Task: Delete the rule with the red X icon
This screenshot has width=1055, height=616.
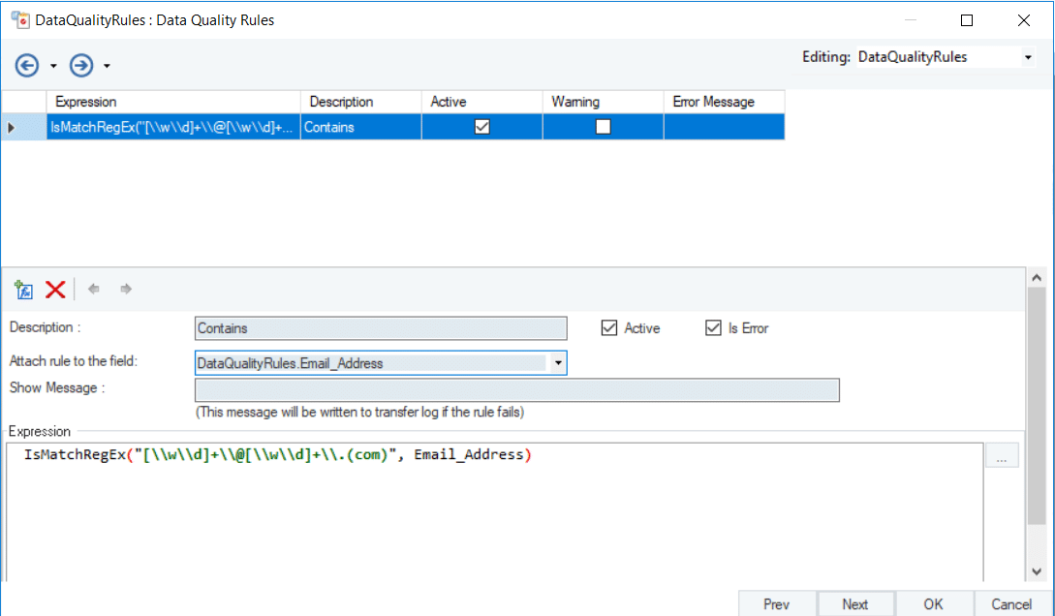Action: tap(55, 290)
